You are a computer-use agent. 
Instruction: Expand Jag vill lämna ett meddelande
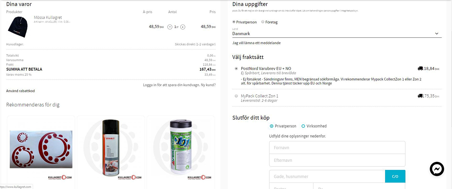[256, 43]
